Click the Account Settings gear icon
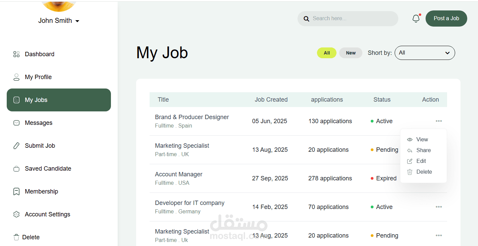Viewport: 478px width, 246px height. (16, 214)
